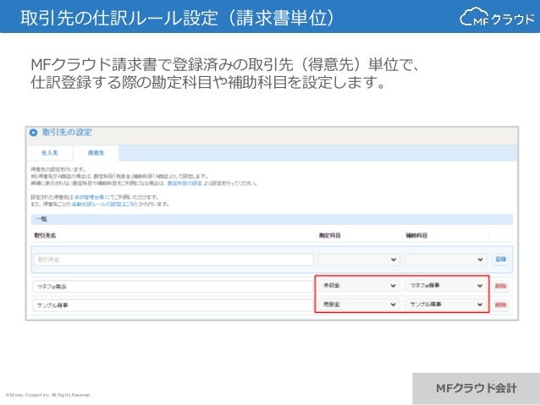The width and height of the screenshot is (540, 405).
Task: Click the 取引先の設定 panel title
Action: pos(67,133)
